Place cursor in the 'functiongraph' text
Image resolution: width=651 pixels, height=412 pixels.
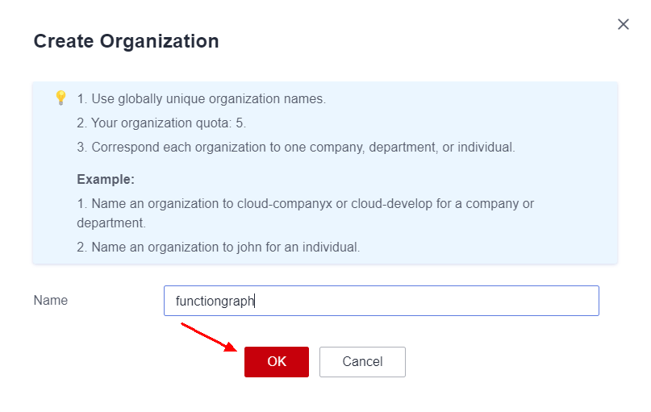pos(214,302)
